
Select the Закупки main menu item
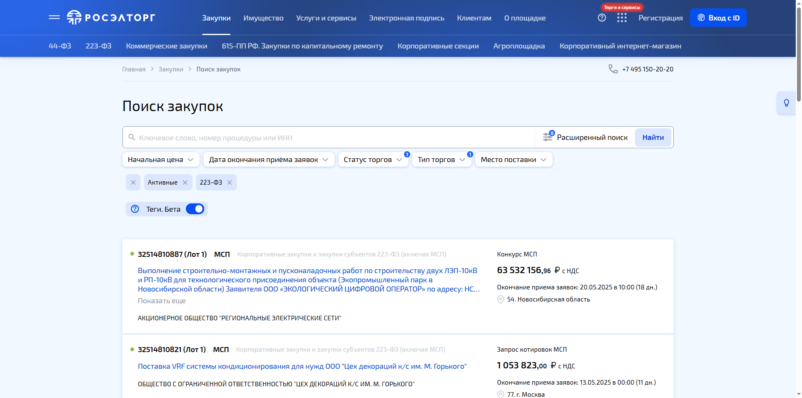[x=216, y=18]
